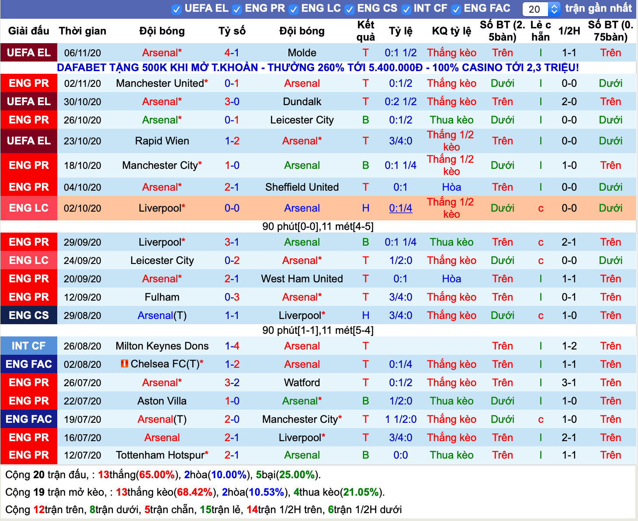Screen dimensions: 638x521
Task: Toggle the UEFA EL checkbox filter
Action: click(177, 9)
